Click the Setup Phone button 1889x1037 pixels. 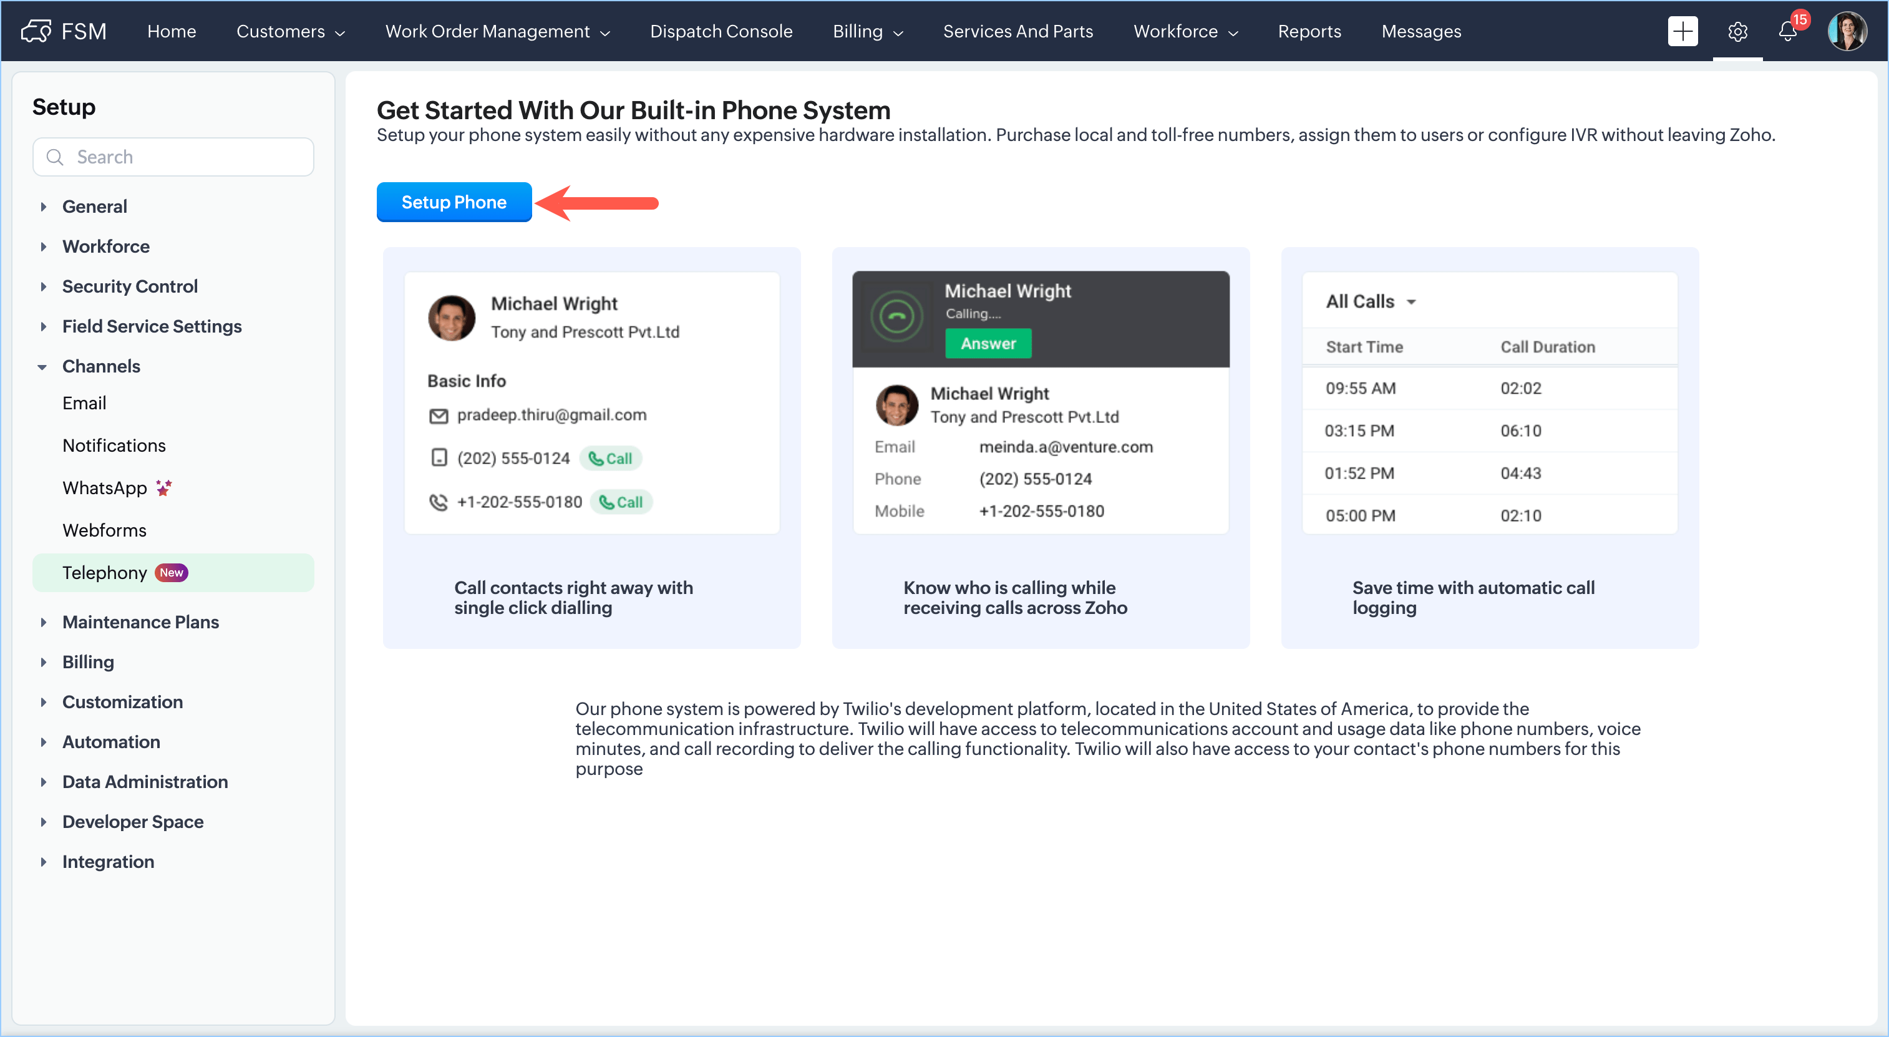click(x=453, y=202)
